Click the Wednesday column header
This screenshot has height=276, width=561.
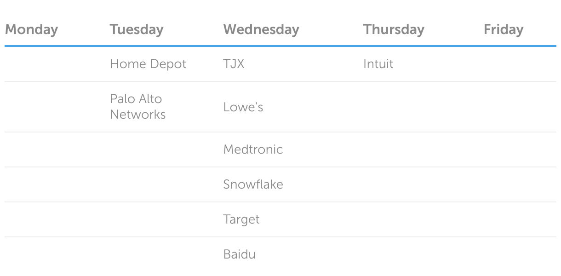click(x=261, y=29)
